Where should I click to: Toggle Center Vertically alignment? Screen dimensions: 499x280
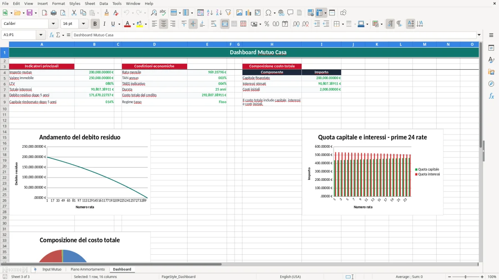point(193,24)
